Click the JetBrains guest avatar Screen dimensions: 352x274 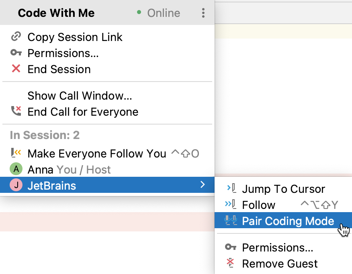coord(16,185)
